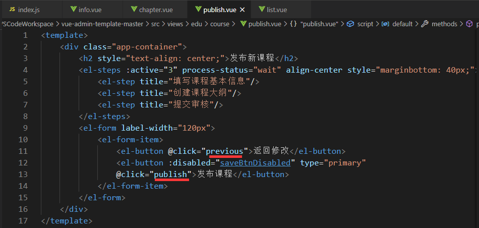Click the "app-container" class value
The width and height of the screenshot is (479, 228).
(147, 47)
